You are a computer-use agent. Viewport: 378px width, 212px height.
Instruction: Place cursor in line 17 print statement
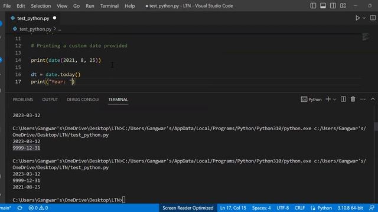(x=53, y=82)
